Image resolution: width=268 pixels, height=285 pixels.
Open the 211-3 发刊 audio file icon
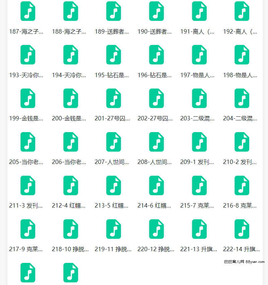coord(28,185)
